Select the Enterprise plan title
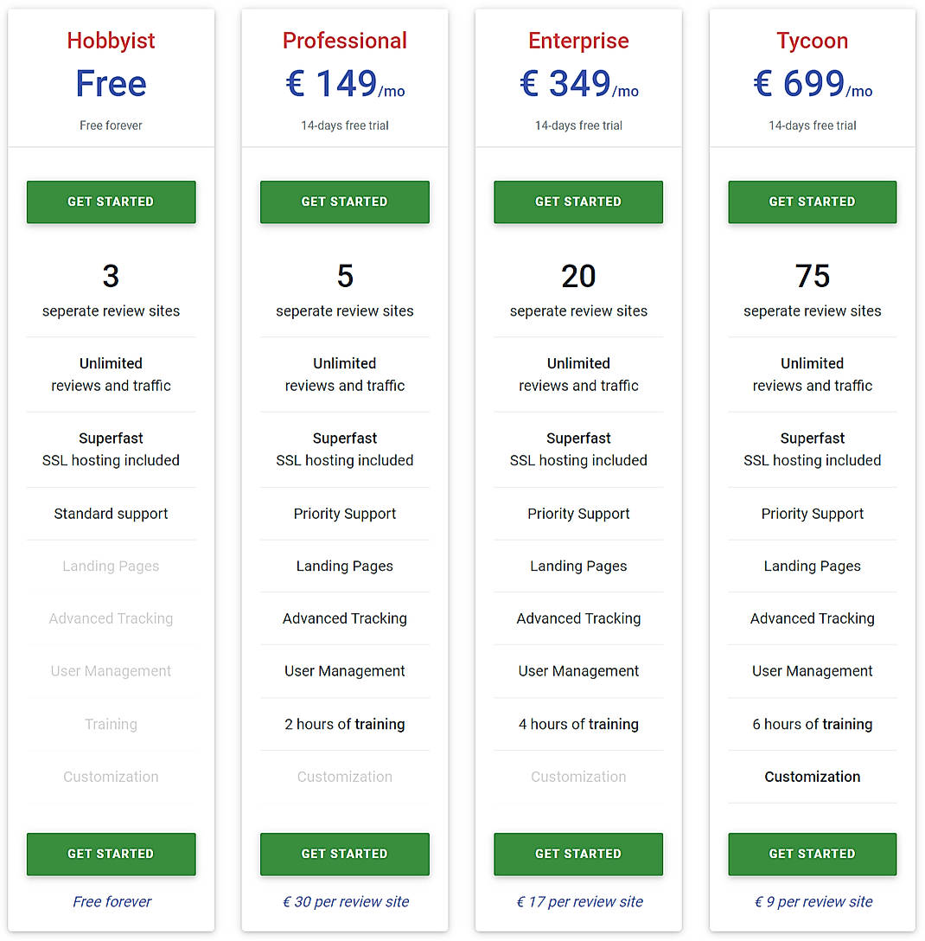Viewport: 925px width, 941px height. [x=577, y=40]
